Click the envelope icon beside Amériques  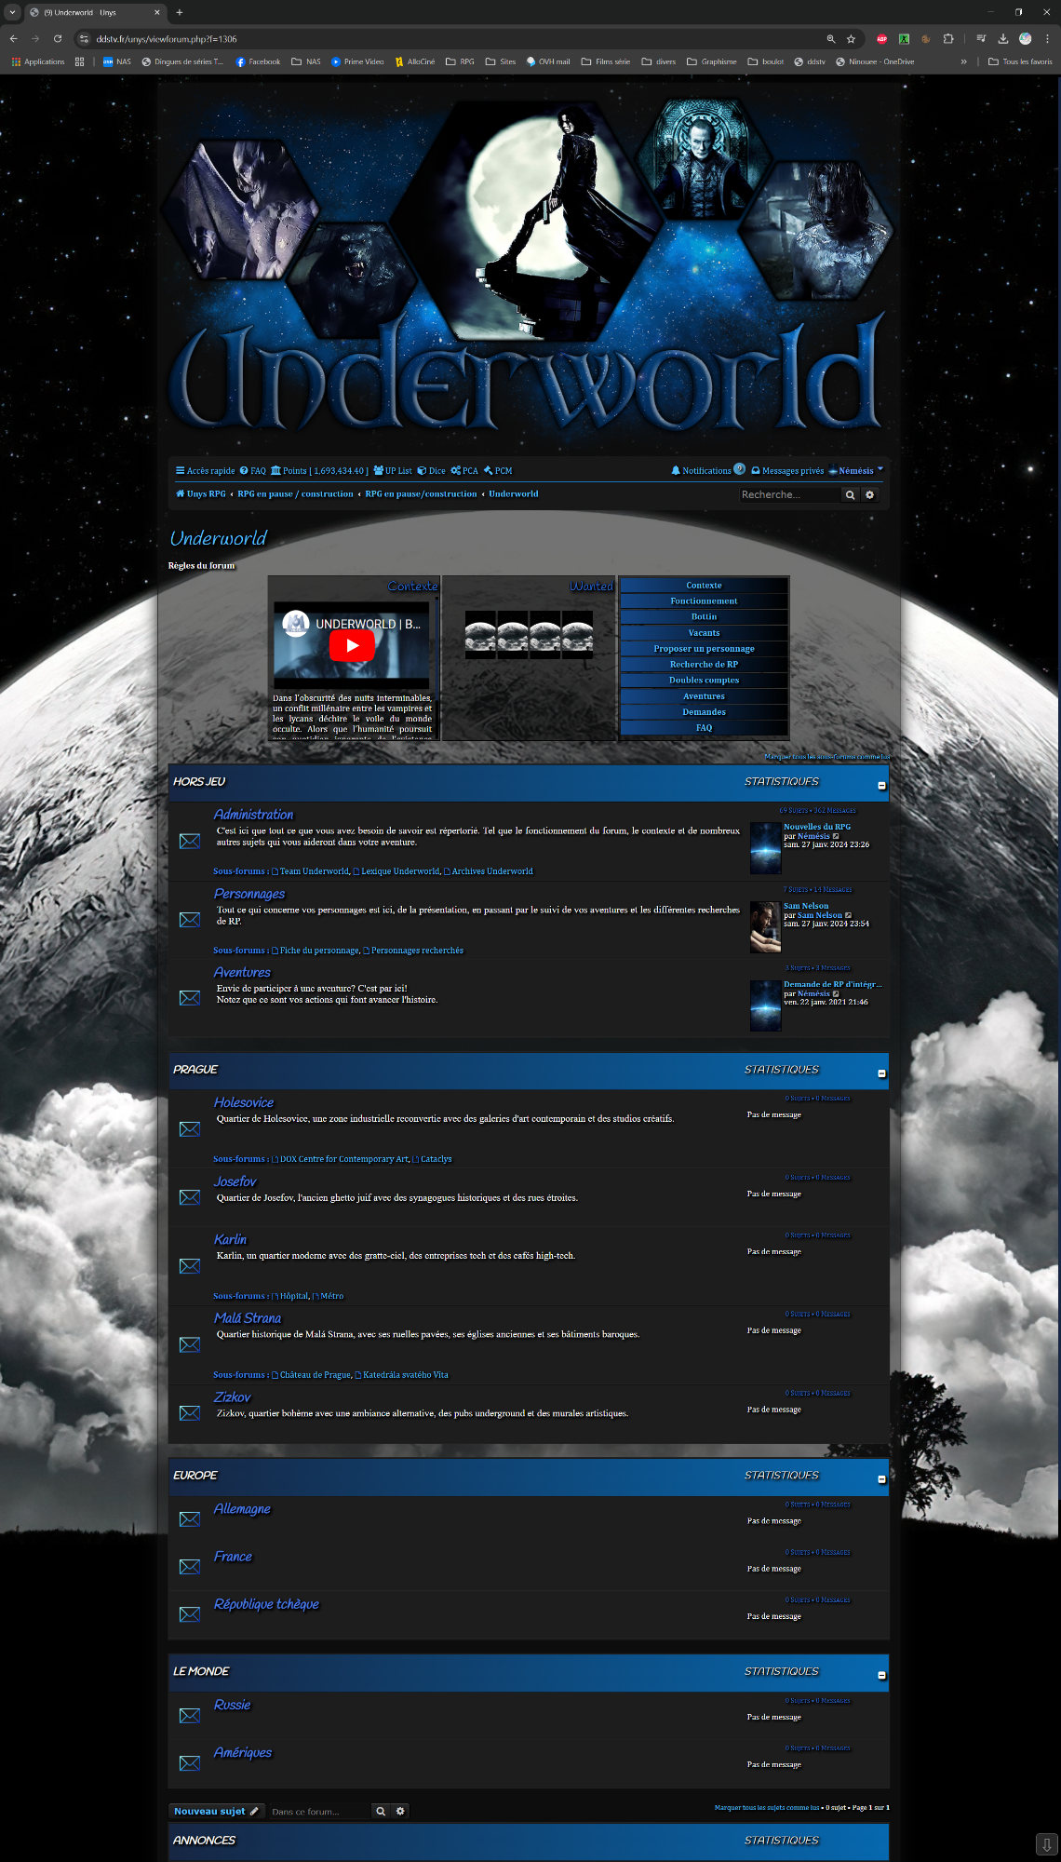pos(190,1763)
